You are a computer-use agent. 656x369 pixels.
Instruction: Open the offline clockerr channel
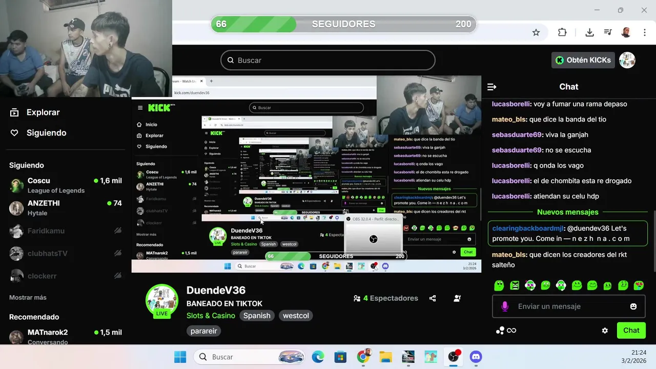pos(66,276)
